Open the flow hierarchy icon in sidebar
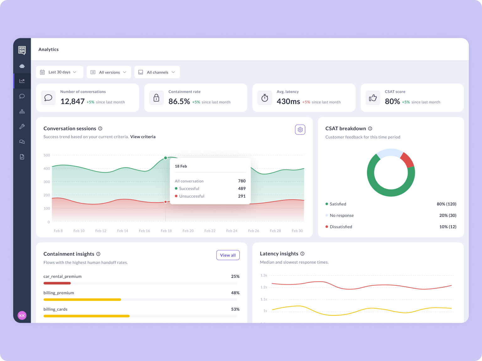This screenshot has height=361, width=482. 22,112
